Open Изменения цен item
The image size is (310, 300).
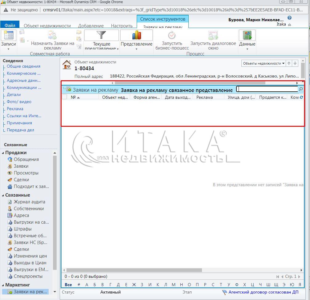(30, 256)
